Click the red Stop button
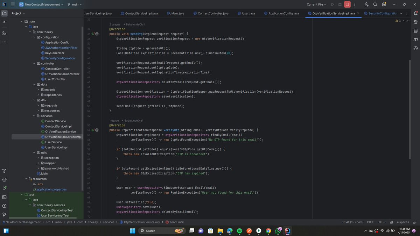Screen dimensions: 420x236 point(347,5)
